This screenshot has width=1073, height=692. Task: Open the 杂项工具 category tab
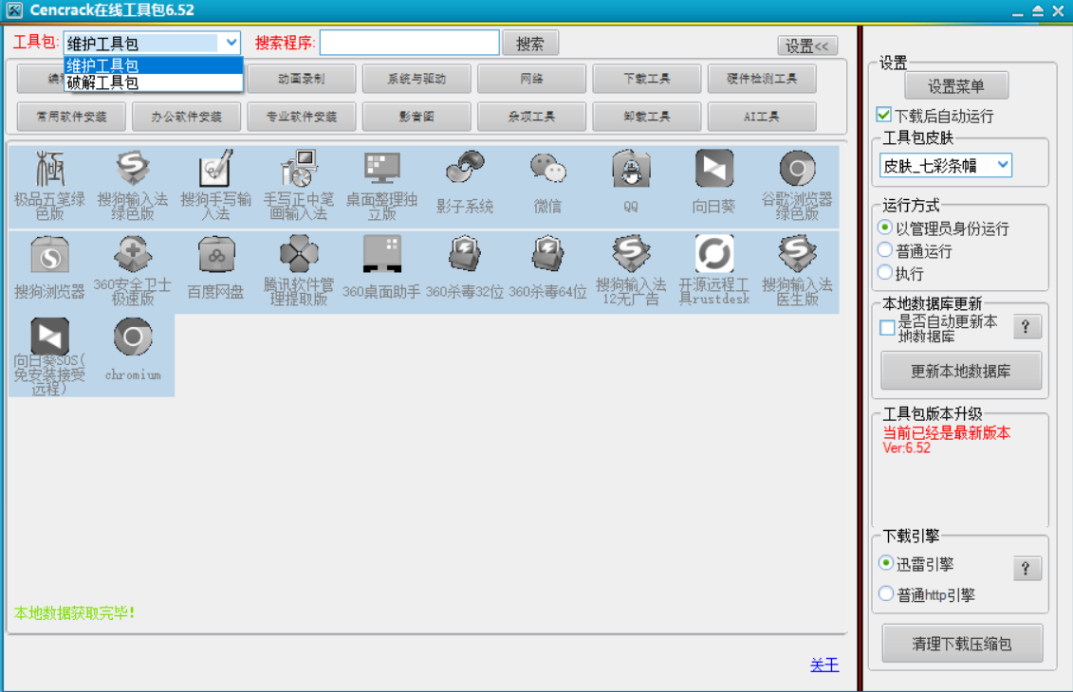[531, 117]
